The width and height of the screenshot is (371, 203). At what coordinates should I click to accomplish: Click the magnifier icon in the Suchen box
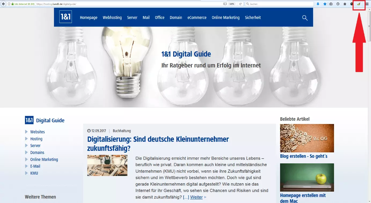click(x=248, y=4)
